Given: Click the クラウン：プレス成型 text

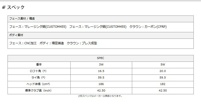Looking at the screenshot, I should click(x=82, y=43).
